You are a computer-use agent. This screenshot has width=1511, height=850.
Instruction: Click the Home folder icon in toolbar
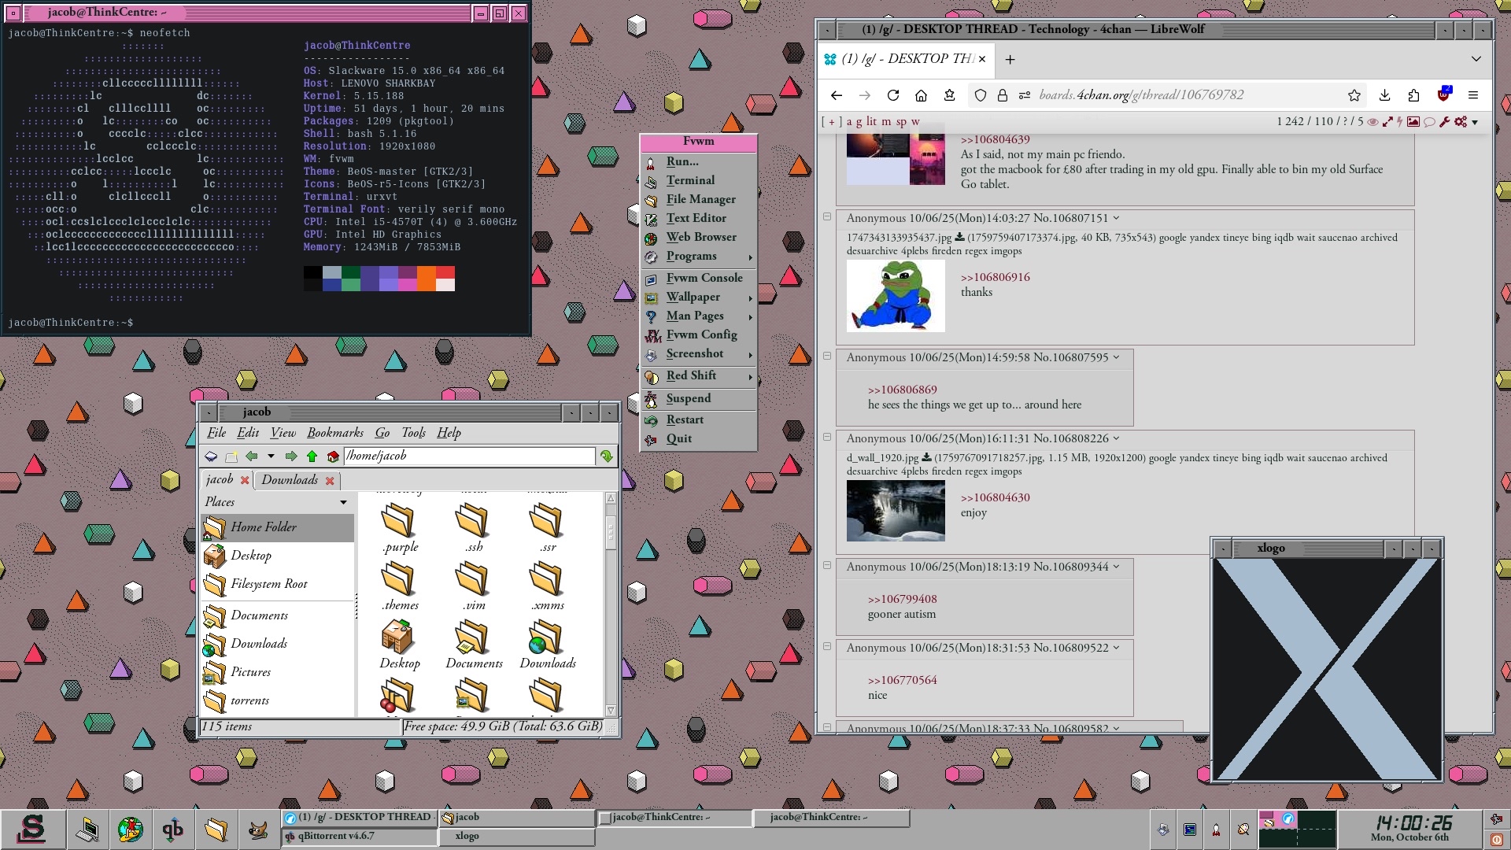pyautogui.click(x=333, y=456)
